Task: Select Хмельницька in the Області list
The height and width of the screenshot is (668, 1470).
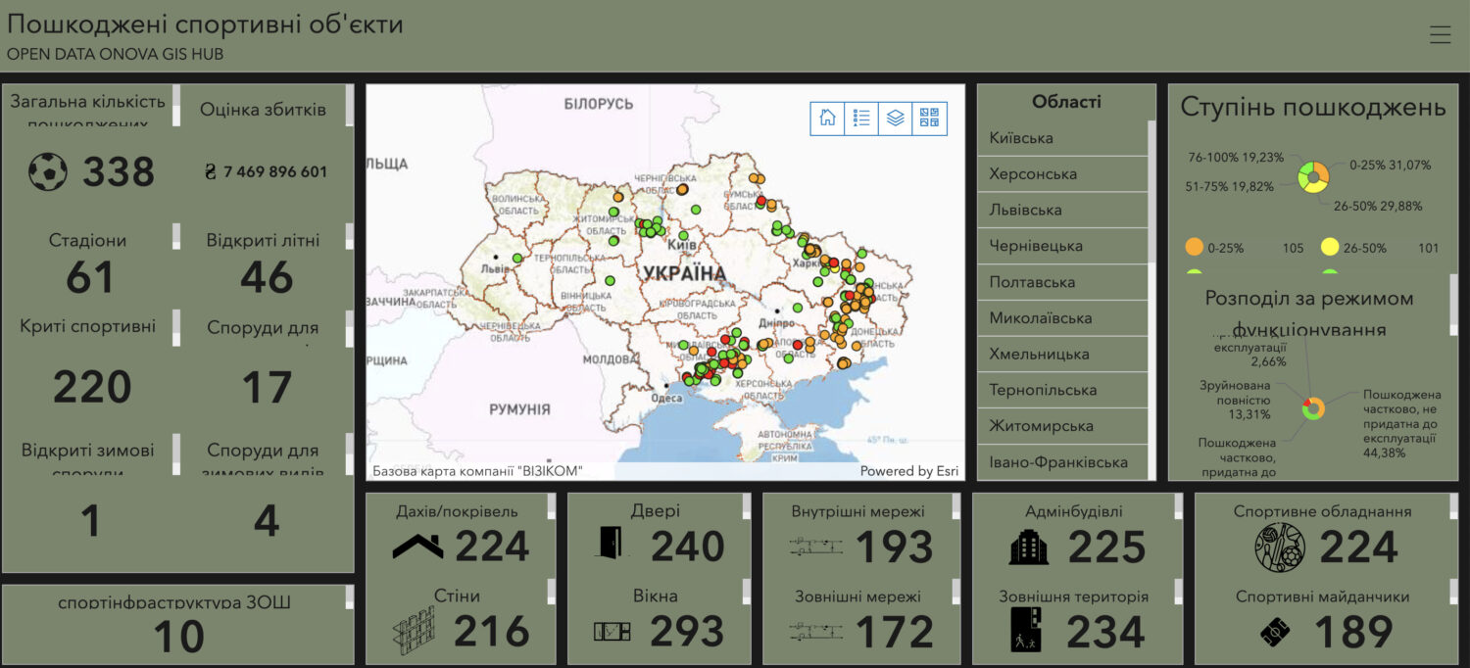Action: coord(1062,355)
